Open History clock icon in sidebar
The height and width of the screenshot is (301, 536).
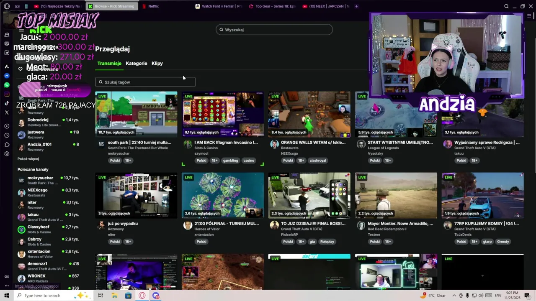click(x=7, y=135)
